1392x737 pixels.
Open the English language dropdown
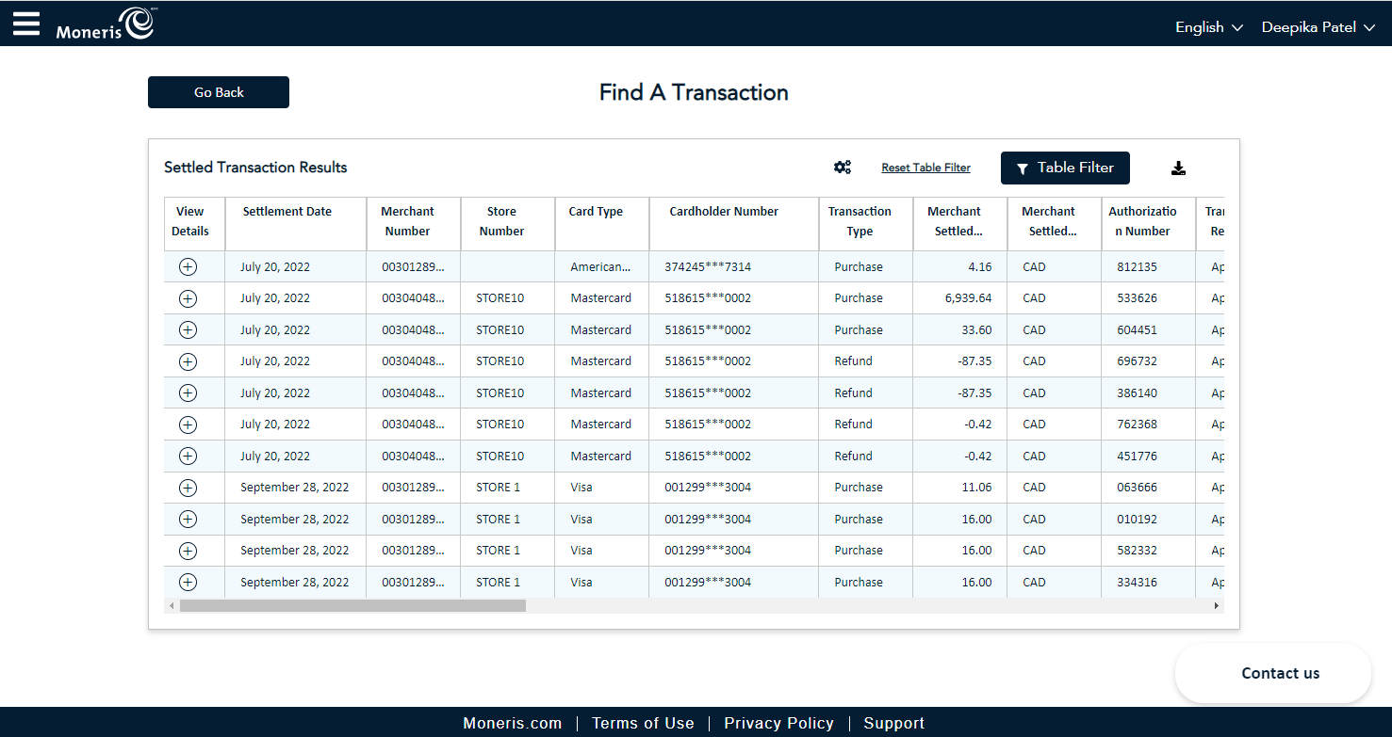coord(1209,27)
